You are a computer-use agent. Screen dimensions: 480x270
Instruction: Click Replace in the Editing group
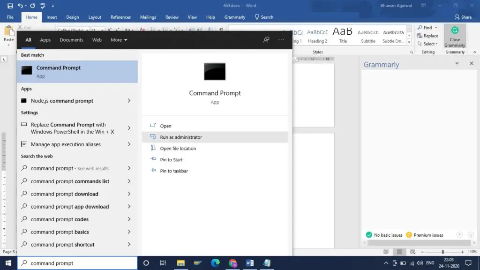pos(427,36)
